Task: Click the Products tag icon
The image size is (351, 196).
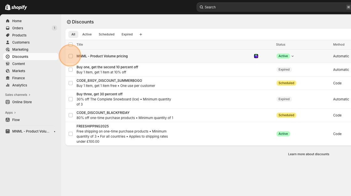Action: (x=8, y=35)
